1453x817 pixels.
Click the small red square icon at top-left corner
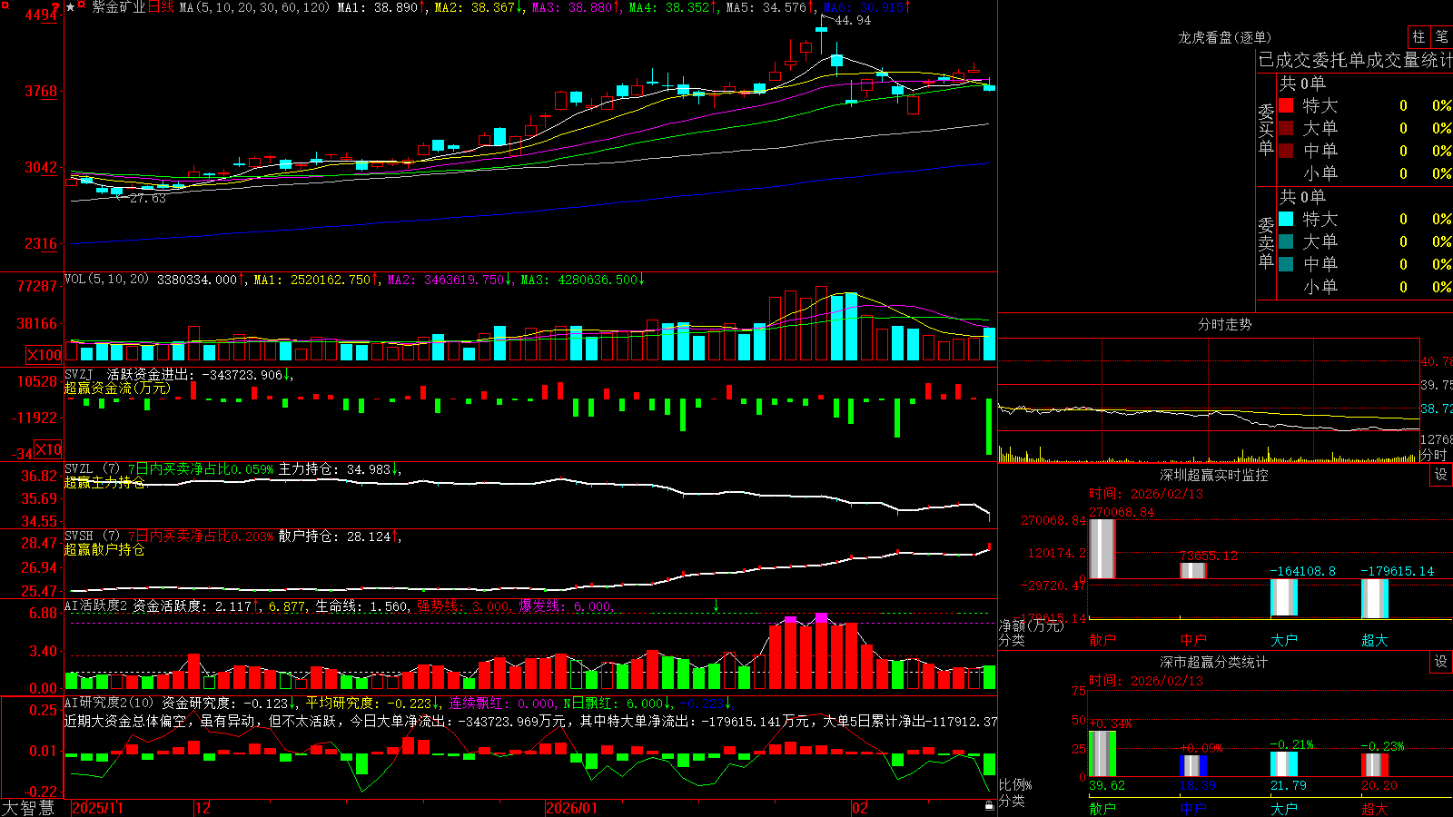5,5
